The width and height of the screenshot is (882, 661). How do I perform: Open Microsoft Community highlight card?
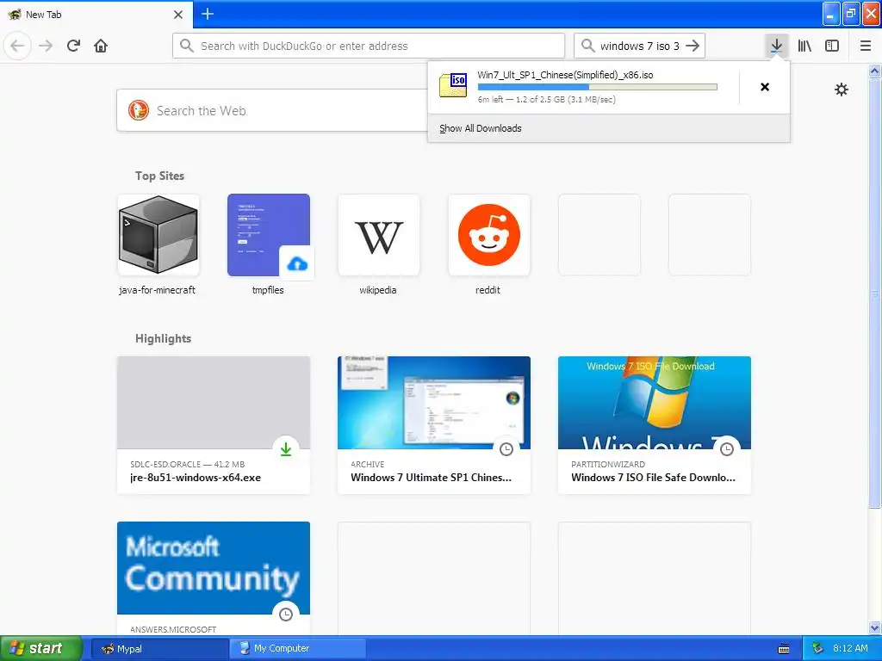(x=214, y=578)
